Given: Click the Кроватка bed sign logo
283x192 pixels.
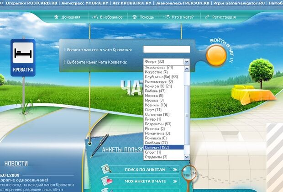Looking at the screenshot, I should coord(23,58).
